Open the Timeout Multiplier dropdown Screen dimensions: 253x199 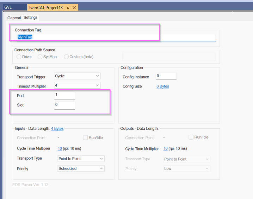(77, 85)
